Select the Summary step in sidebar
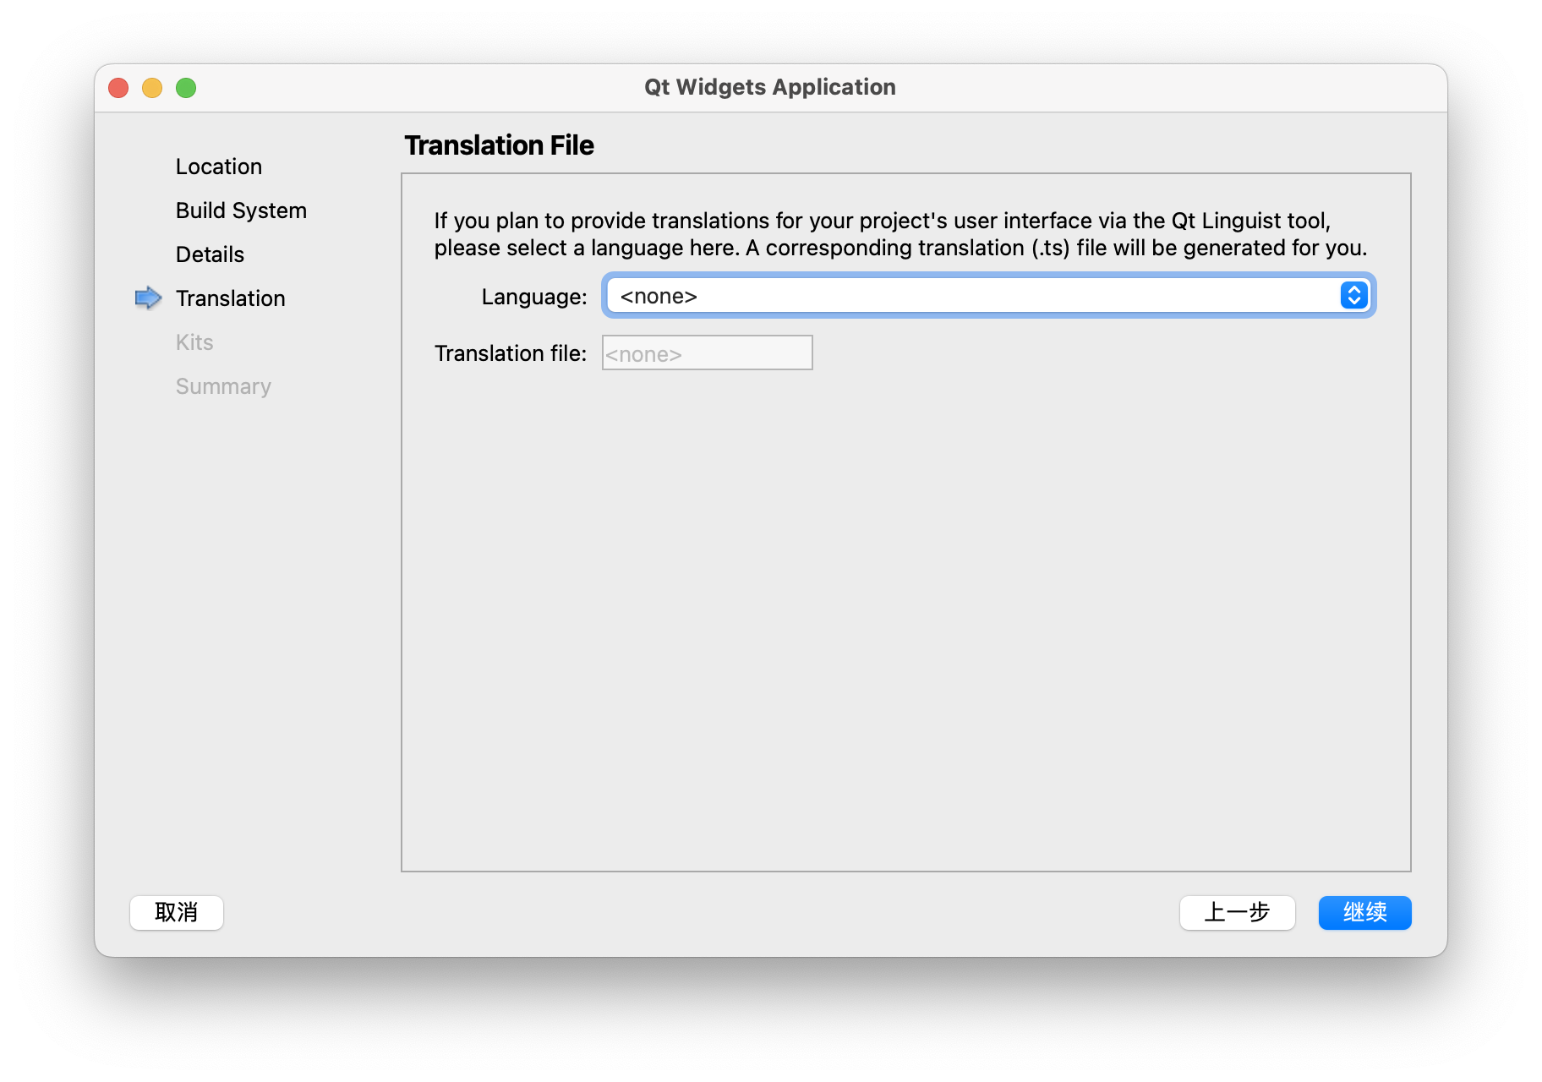This screenshot has height=1082, width=1542. (223, 386)
